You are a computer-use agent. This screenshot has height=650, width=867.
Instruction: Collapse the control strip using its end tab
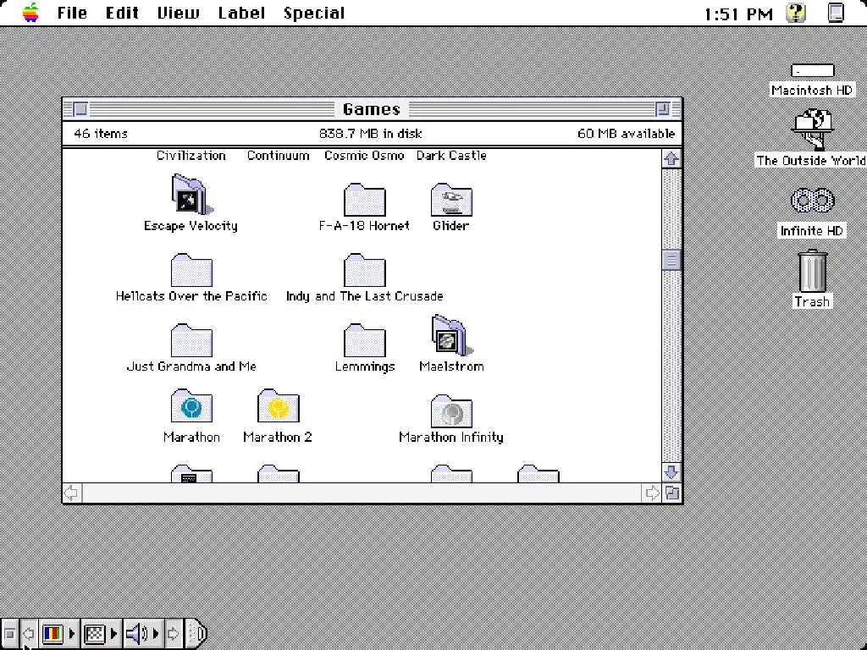(196, 633)
